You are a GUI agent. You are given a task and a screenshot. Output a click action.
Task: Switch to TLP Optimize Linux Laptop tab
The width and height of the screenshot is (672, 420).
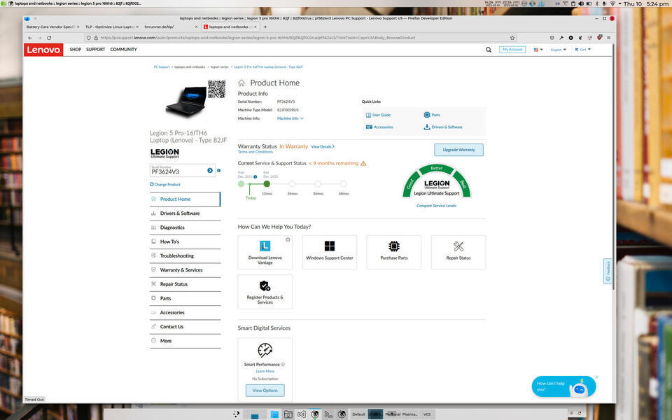click(x=111, y=27)
